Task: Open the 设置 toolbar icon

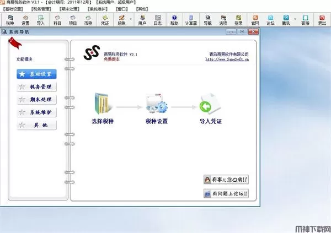Action: [25, 20]
